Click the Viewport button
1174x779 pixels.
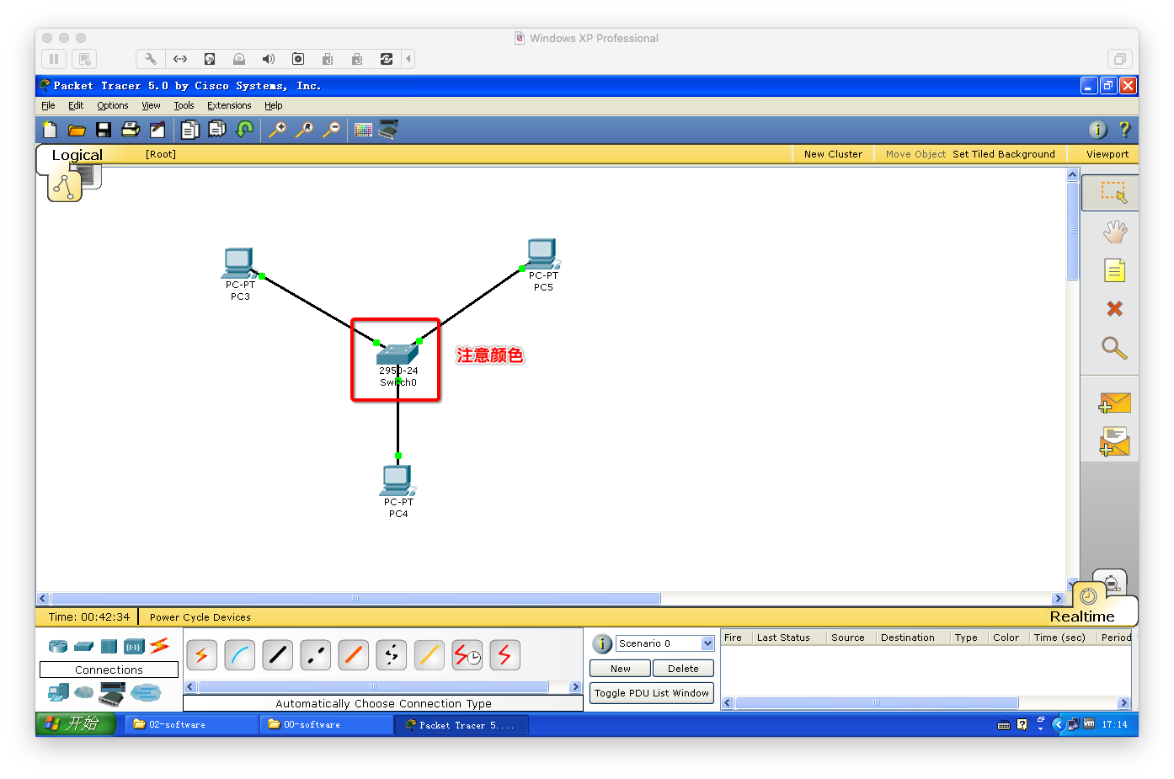point(1107,154)
